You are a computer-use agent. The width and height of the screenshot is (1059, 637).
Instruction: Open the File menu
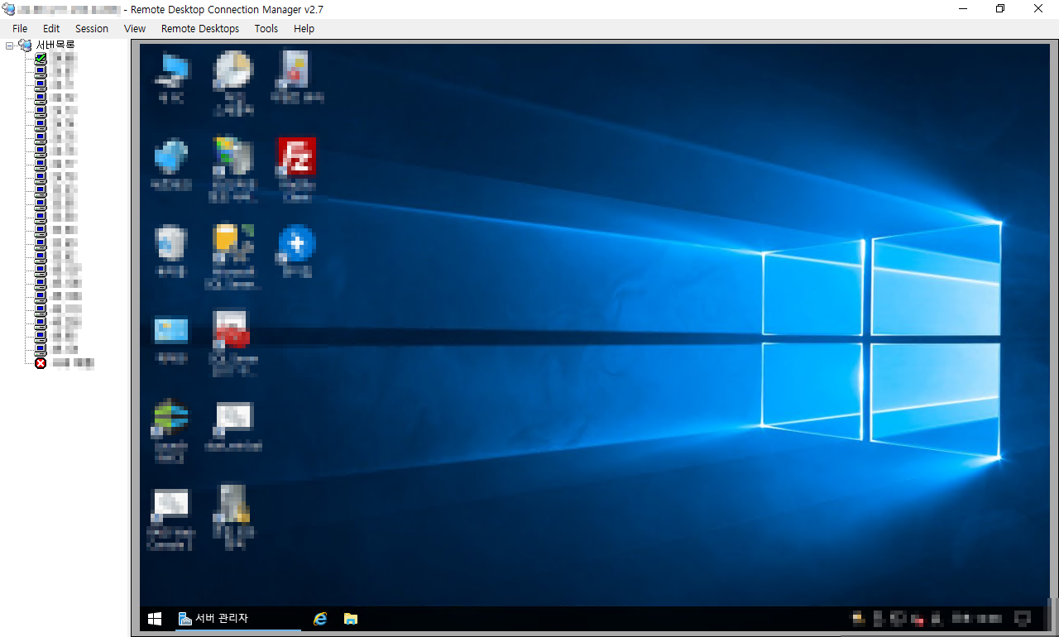[20, 28]
